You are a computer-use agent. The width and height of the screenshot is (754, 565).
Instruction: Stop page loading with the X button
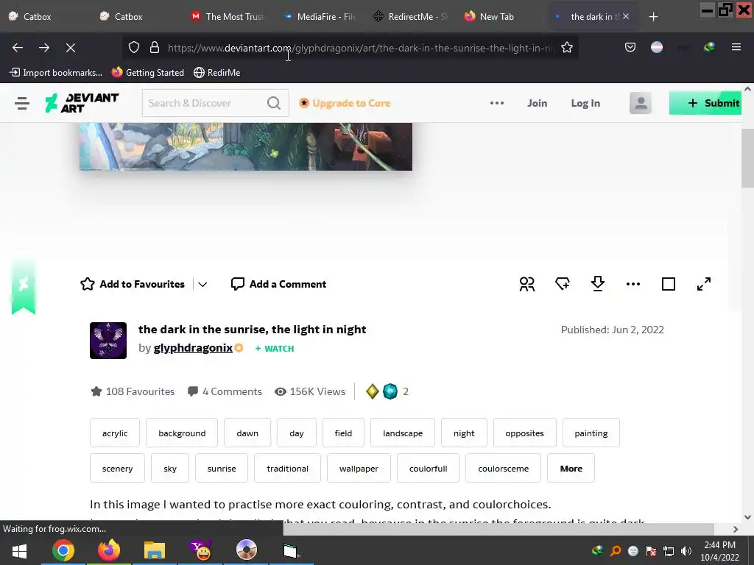point(71,48)
